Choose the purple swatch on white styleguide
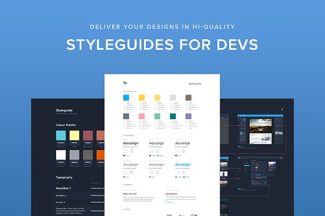 [x=188, y=116]
